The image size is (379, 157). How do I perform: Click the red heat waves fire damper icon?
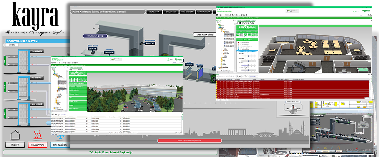coord(37,135)
